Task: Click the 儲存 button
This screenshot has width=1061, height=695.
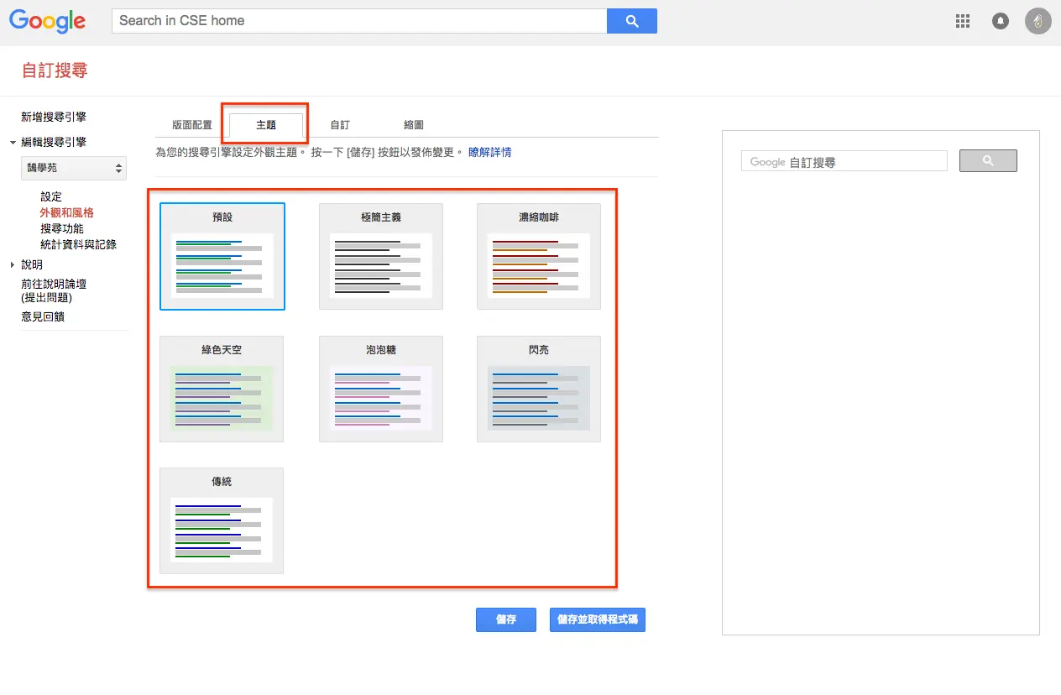Action: [506, 619]
